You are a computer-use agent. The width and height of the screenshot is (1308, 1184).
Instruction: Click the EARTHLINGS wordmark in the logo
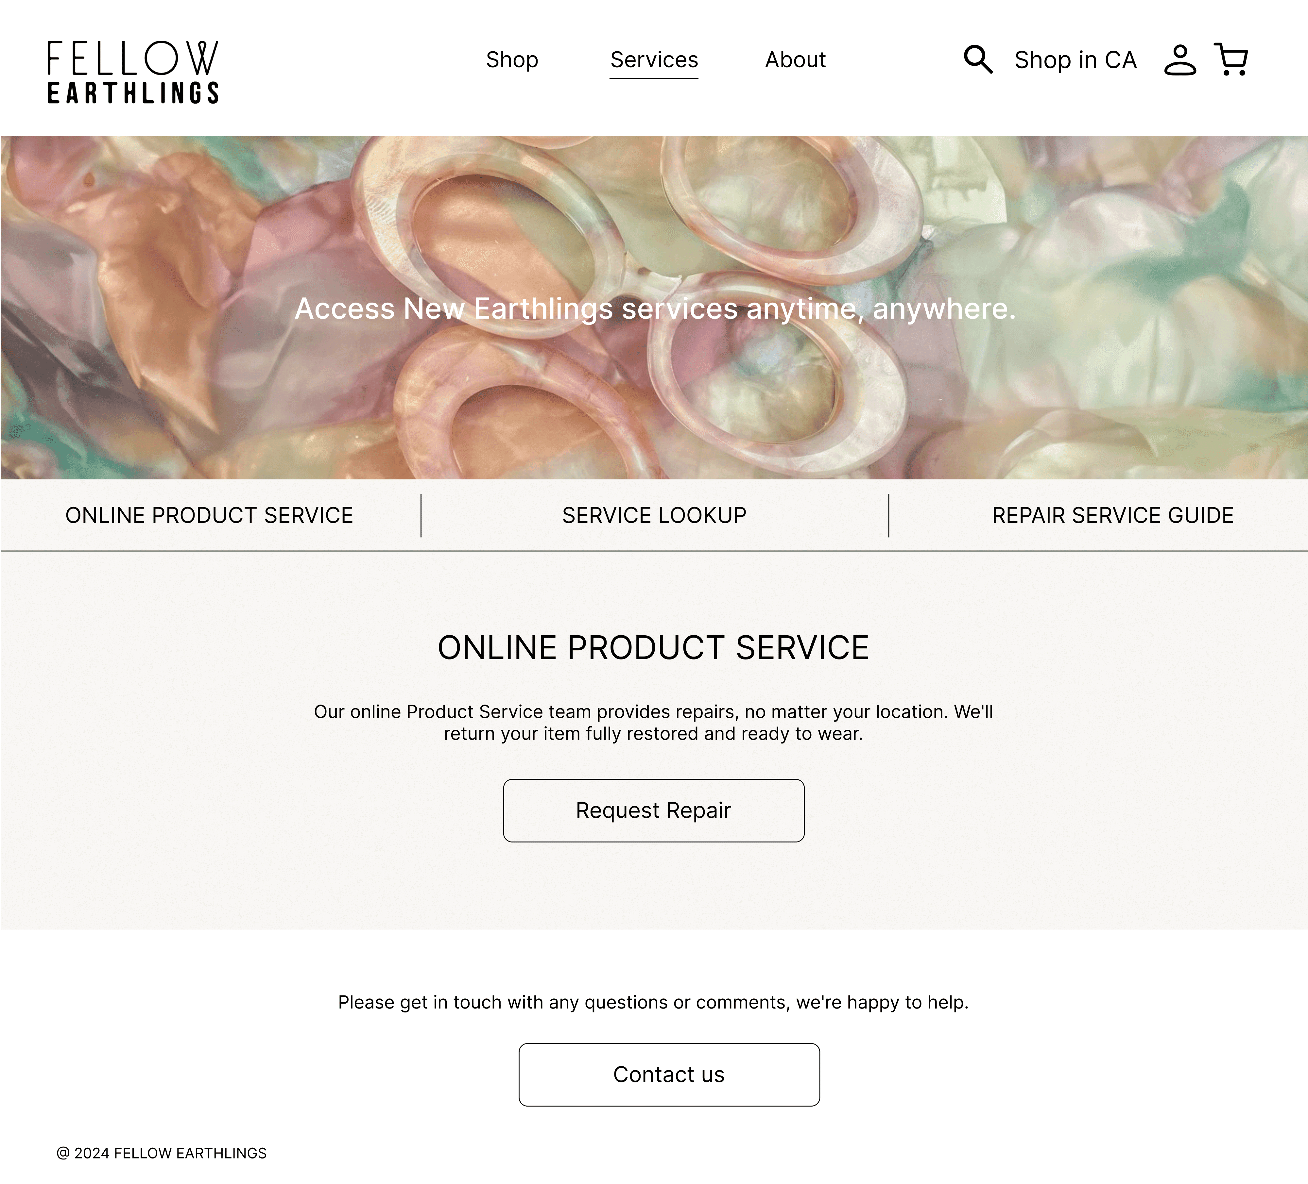click(x=133, y=93)
